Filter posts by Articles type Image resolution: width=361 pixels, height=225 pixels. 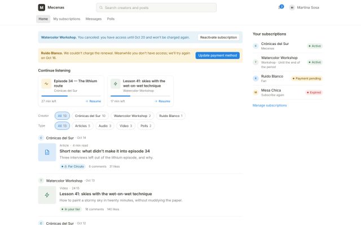coord(82,126)
